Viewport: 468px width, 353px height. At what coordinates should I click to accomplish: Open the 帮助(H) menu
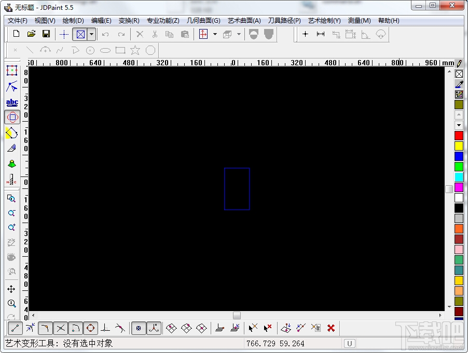point(389,21)
